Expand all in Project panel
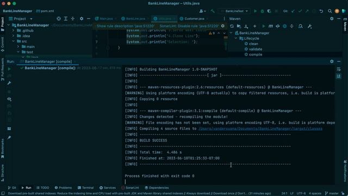348x196 pixels. [x=66, y=19]
